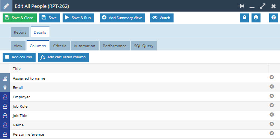This screenshot has width=280, height=139.
Task: Select the Details tab
Action: [40, 32]
